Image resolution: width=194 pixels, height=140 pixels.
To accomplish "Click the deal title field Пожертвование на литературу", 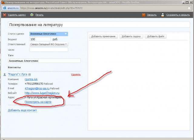I will click(x=45, y=25).
